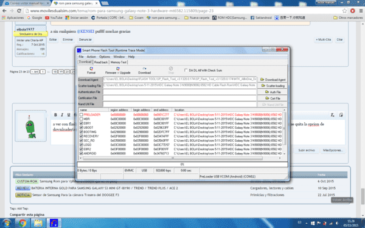Image resolution: width=365 pixels, height=228 pixels.
Task: Reload the page in Chrome
Action: pos(19,11)
